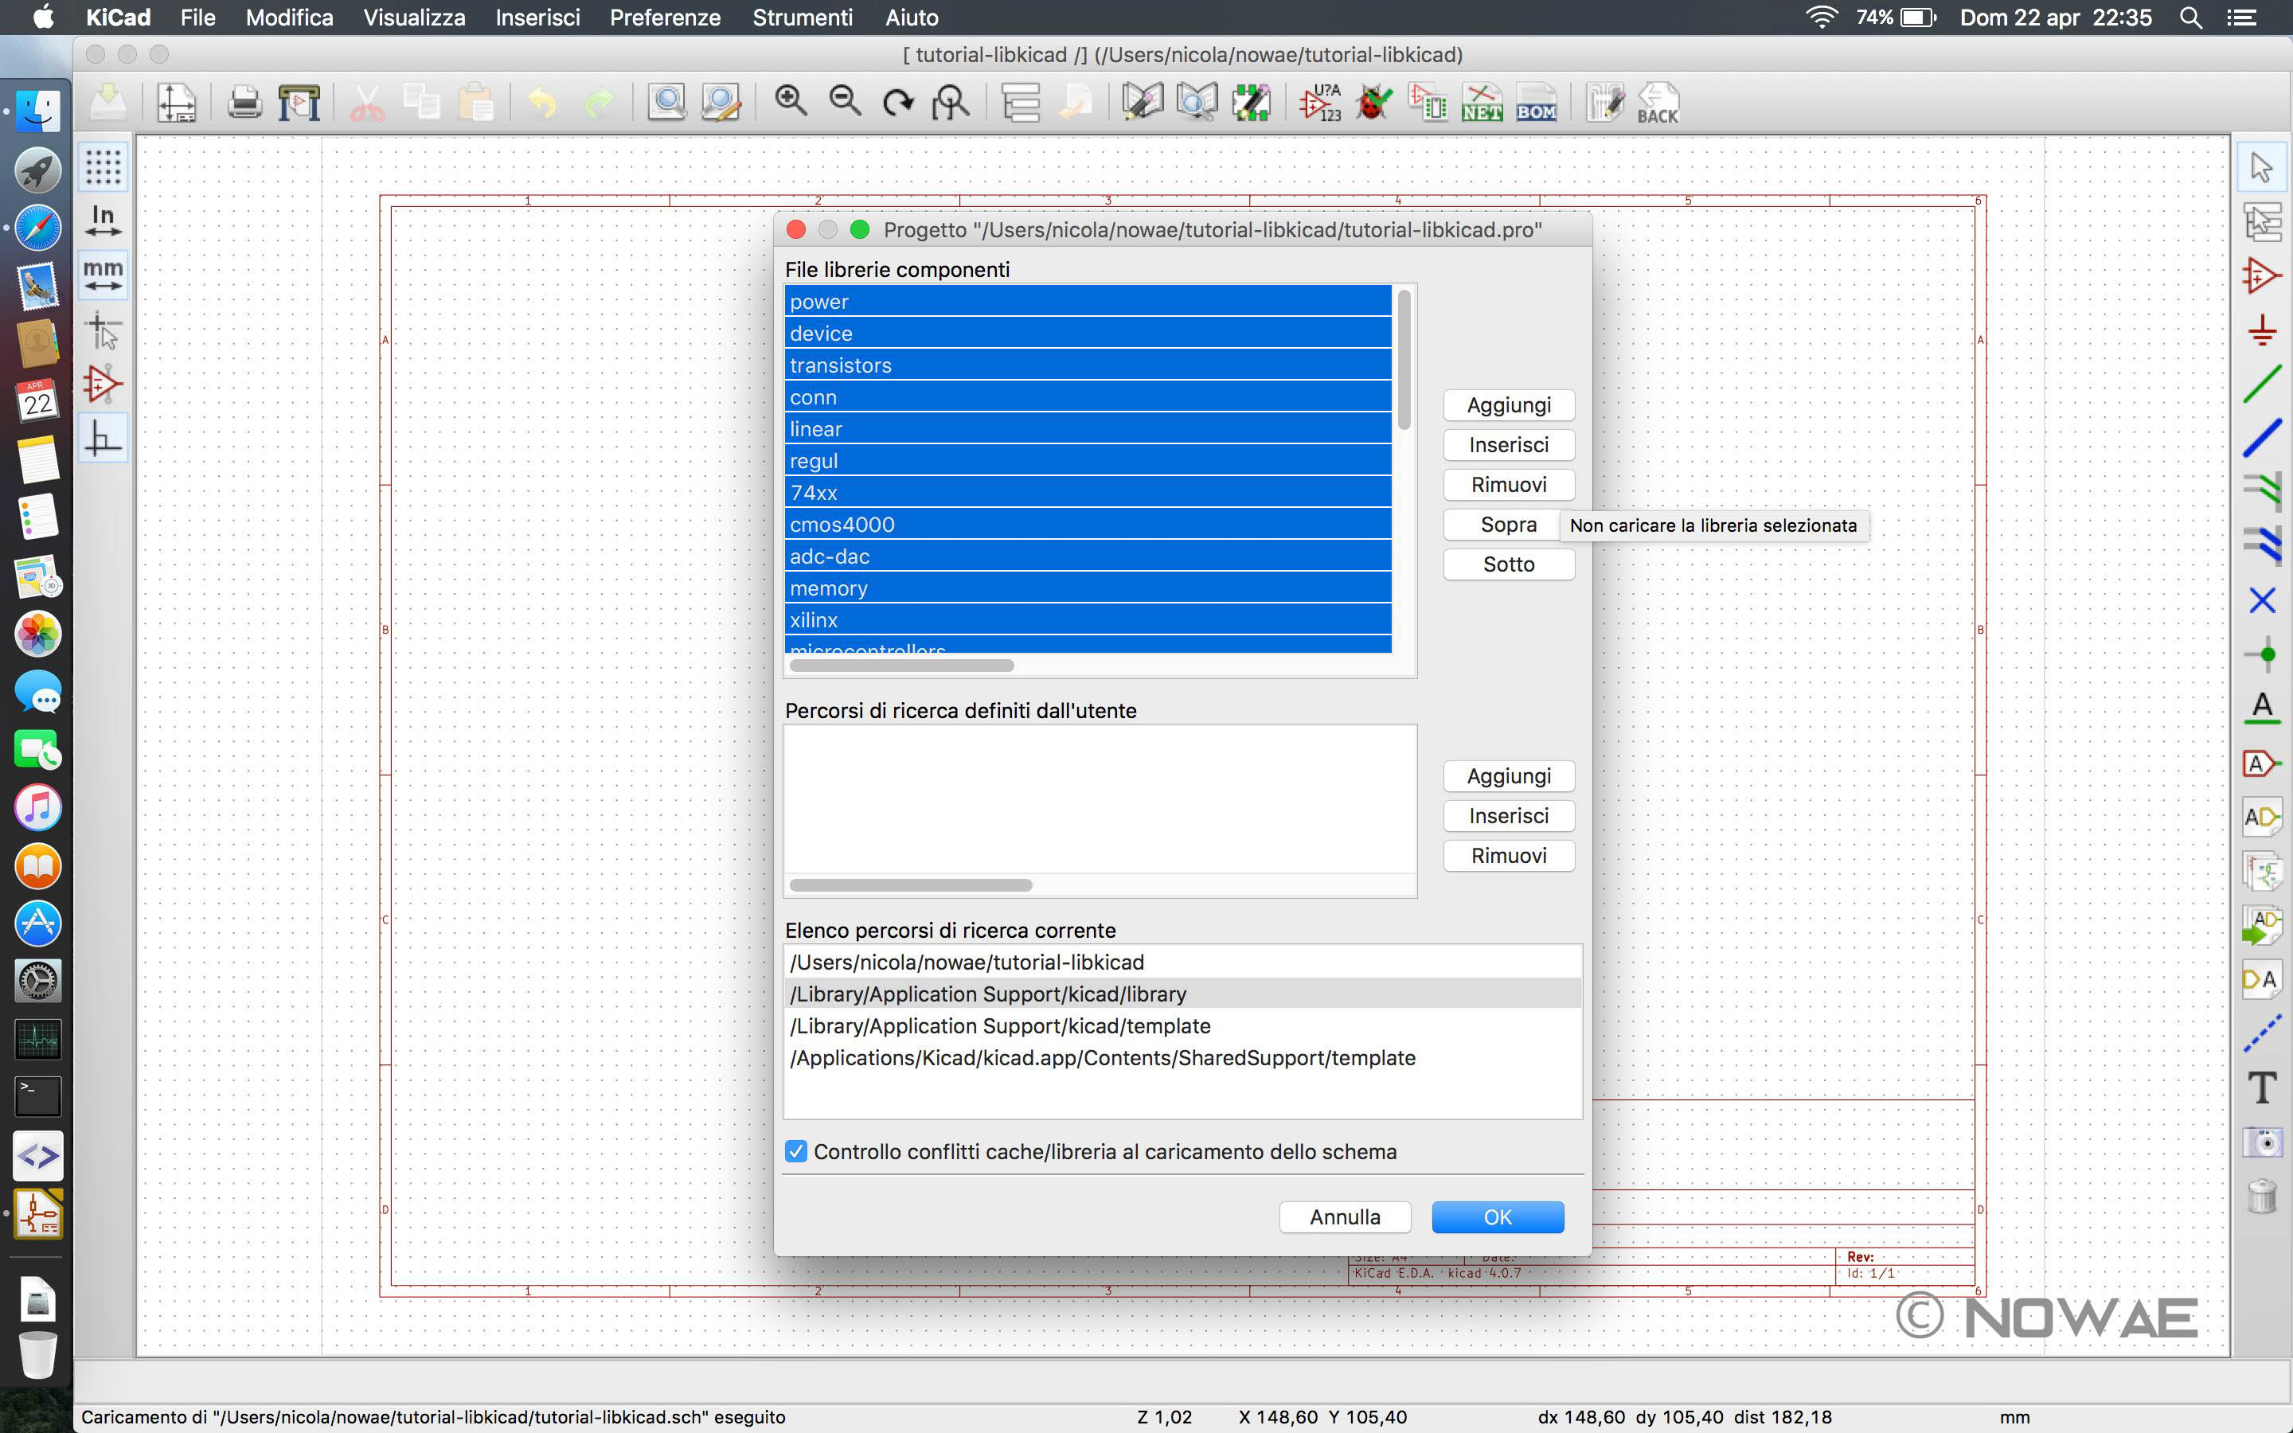Viewport: 2293px width, 1433px height.
Task: Select the Place text T tool
Action: click(x=2262, y=1087)
